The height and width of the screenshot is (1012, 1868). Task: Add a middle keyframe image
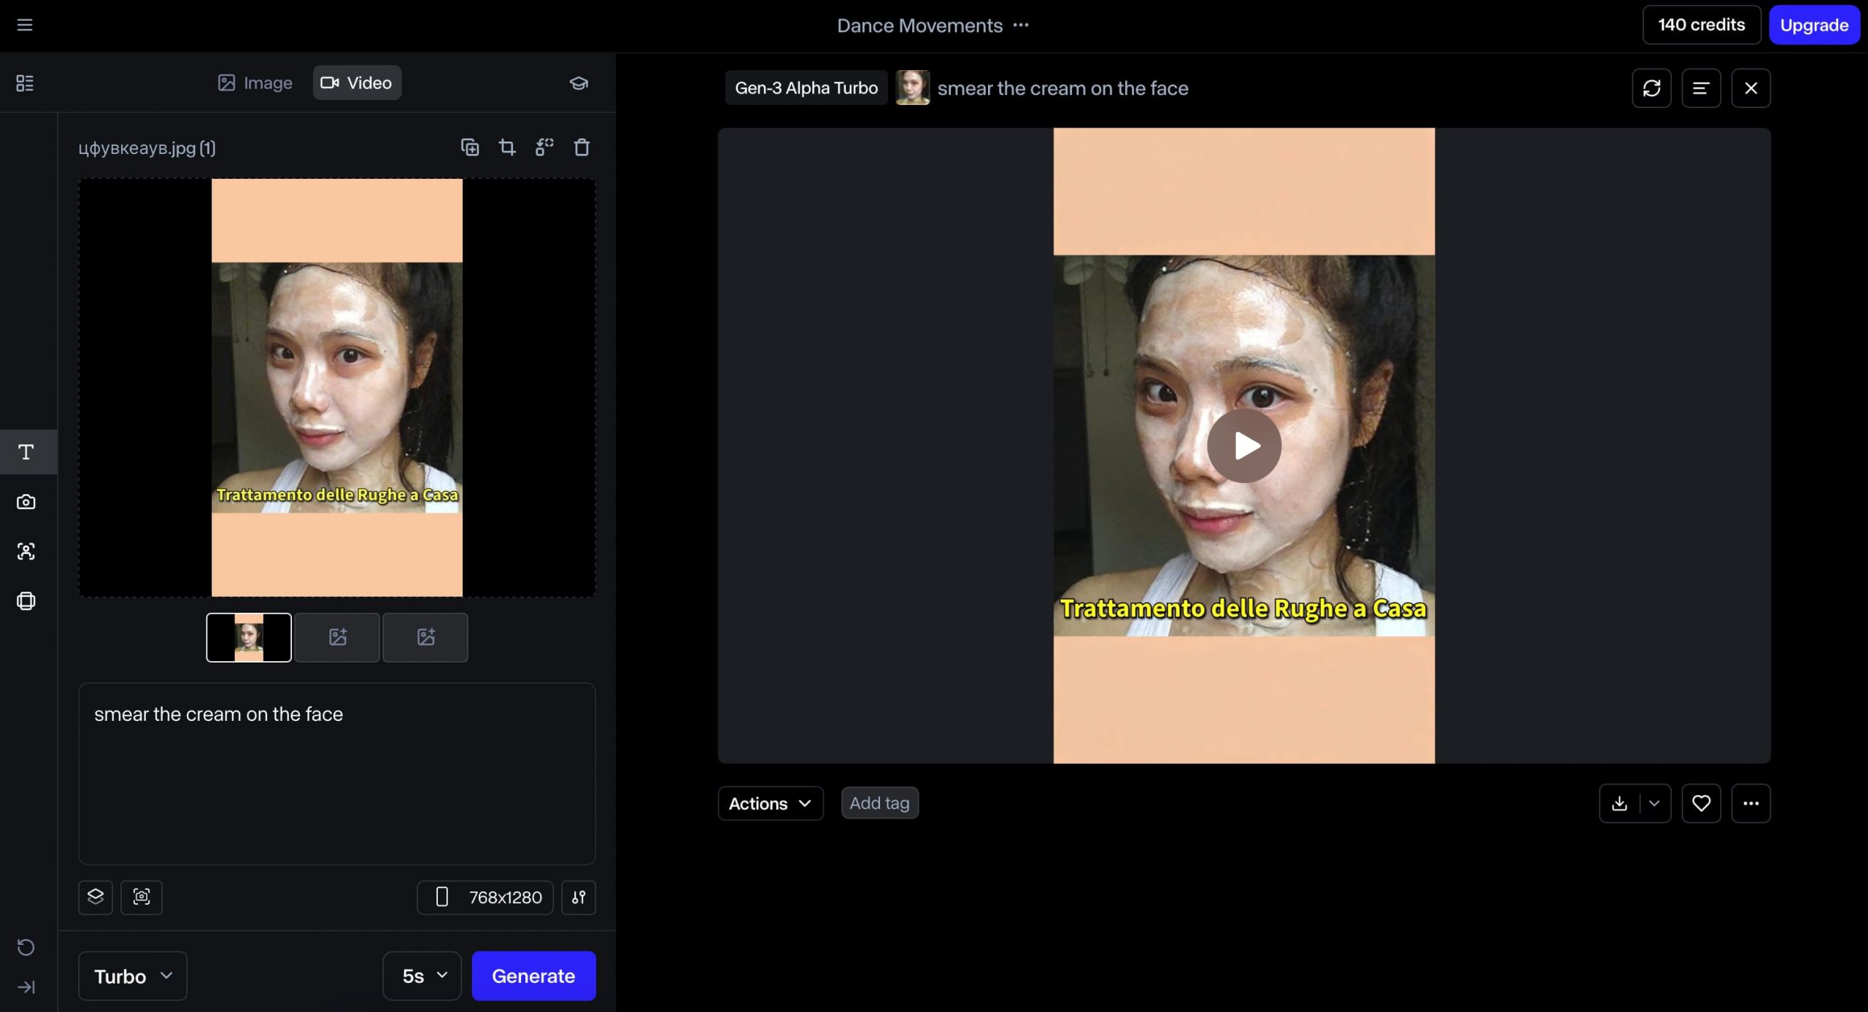click(x=337, y=638)
